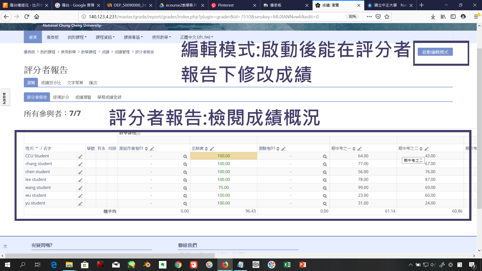Open Excel from the Windows taskbar
482x271 pixels.
click(x=287, y=265)
